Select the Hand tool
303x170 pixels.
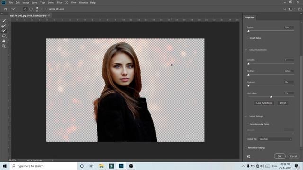(4, 41)
